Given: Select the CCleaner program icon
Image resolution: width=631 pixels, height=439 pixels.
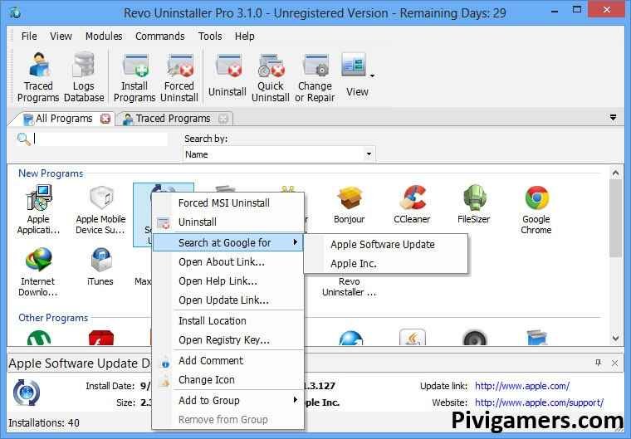Looking at the screenshot, I should (412, 207).
